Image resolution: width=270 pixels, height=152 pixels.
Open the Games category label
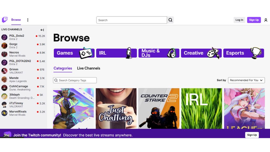tap(65, 53)
